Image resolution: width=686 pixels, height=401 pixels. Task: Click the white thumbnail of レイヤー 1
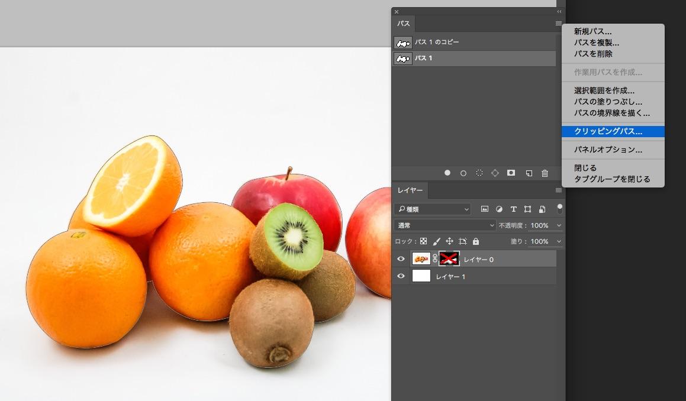[421, 276]
